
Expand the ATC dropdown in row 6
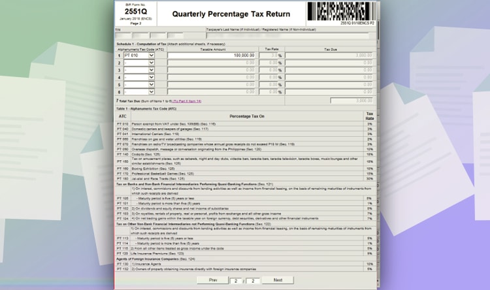(x=152, y=91)
